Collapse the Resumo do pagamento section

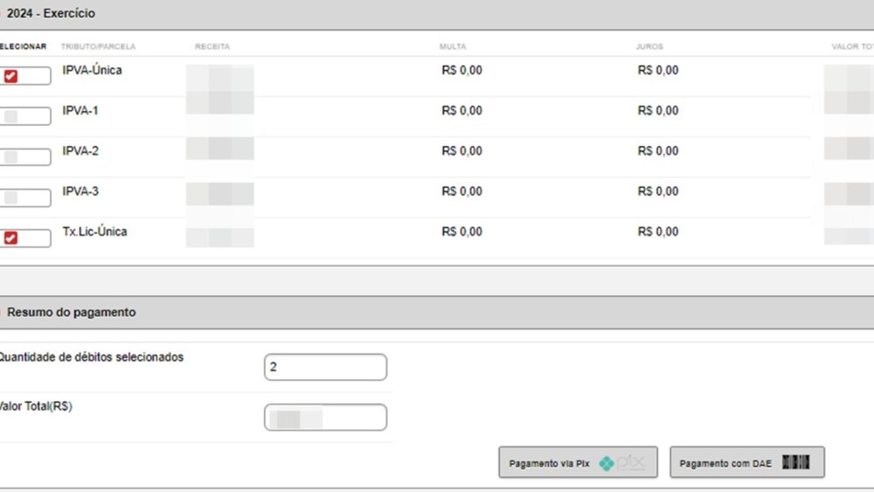click(71, 312)
